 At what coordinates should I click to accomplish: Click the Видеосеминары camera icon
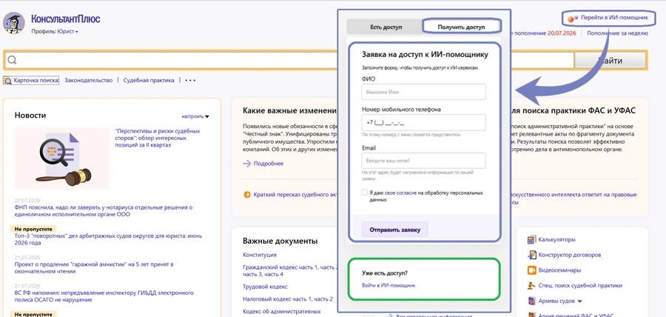point(531,270)
